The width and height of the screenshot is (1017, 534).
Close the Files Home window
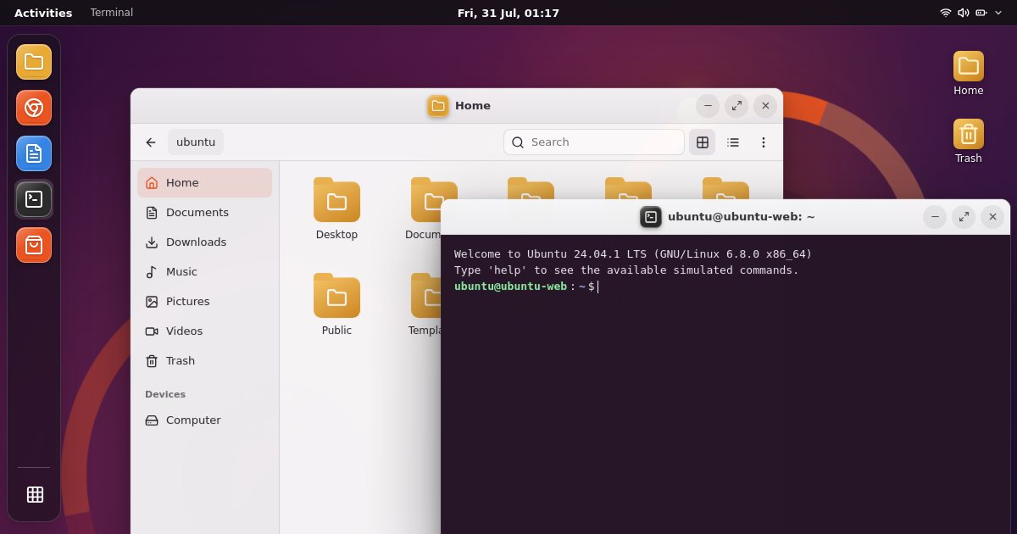tap(765, 106)
